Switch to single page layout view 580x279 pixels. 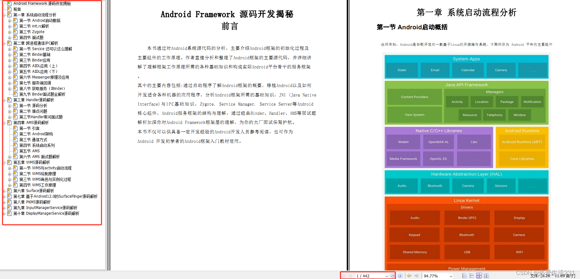click(464, 276)
